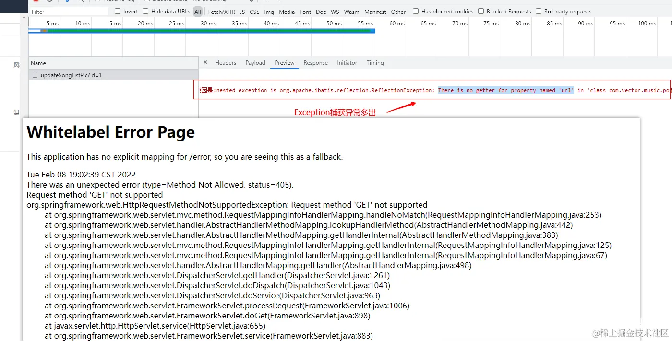
Task: Filter requests by Font type
Action: [x=305, y=12]
